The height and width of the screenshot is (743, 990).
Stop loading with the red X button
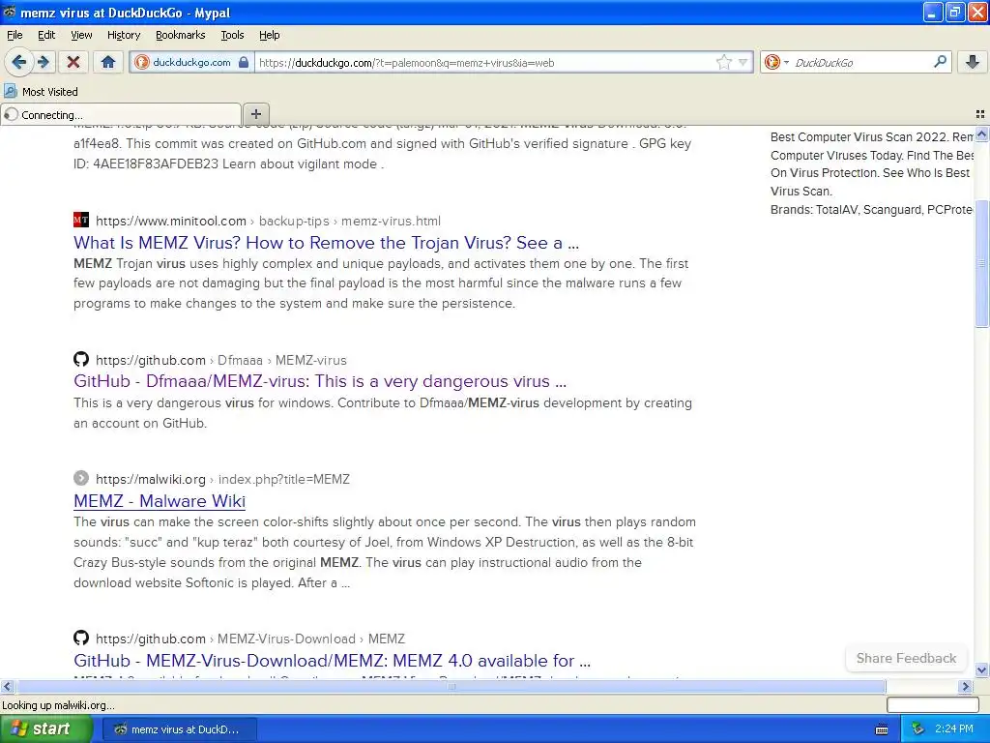pyautogui.click(x=73, y=62)
